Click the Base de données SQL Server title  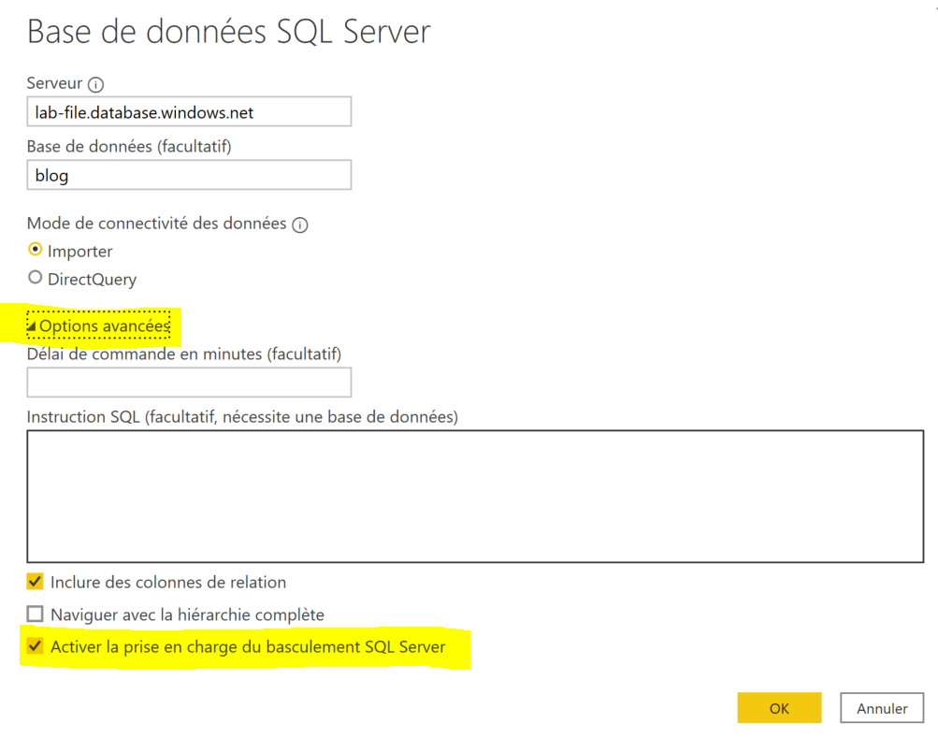point(228,33)
